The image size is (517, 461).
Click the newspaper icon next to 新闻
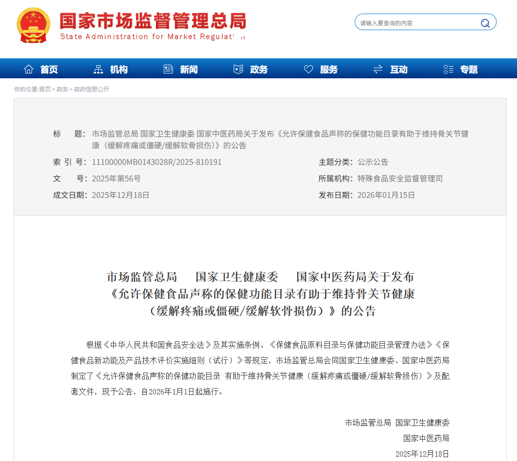(168, 69)
